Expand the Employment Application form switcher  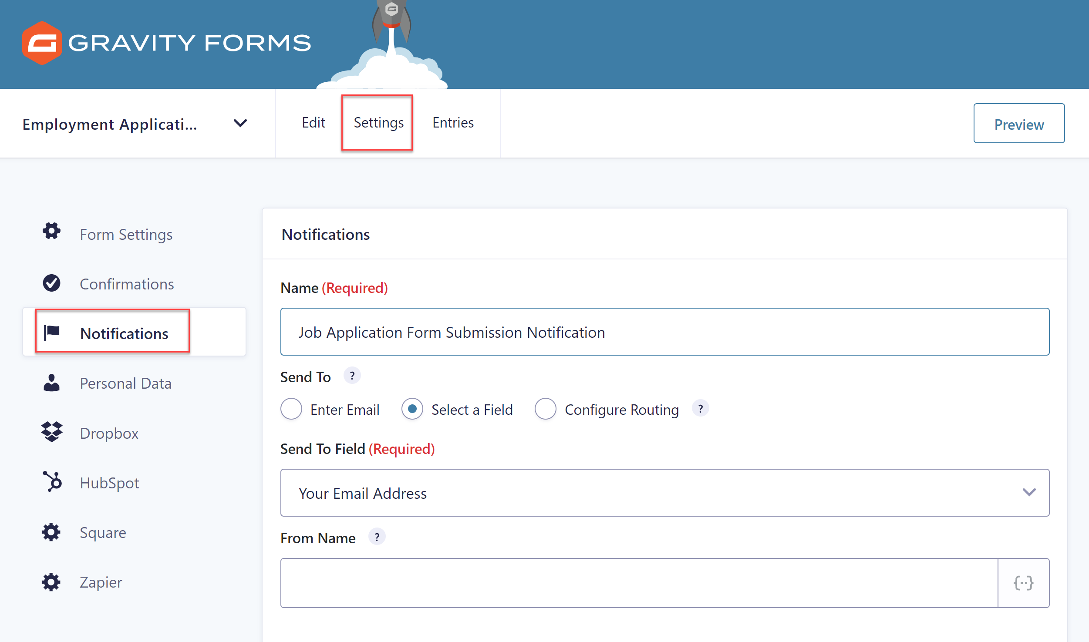[x=240, y=124]
